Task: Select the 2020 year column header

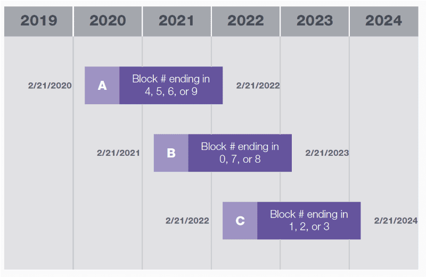Action: point(108,21)
